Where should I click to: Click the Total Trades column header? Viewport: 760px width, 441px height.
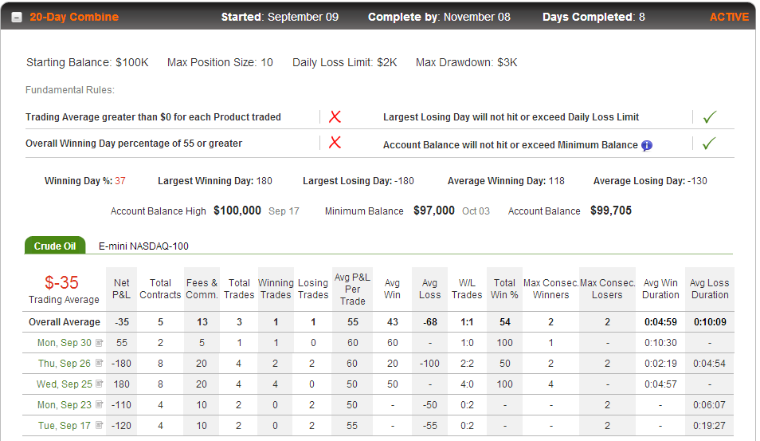tap(239, 289)
